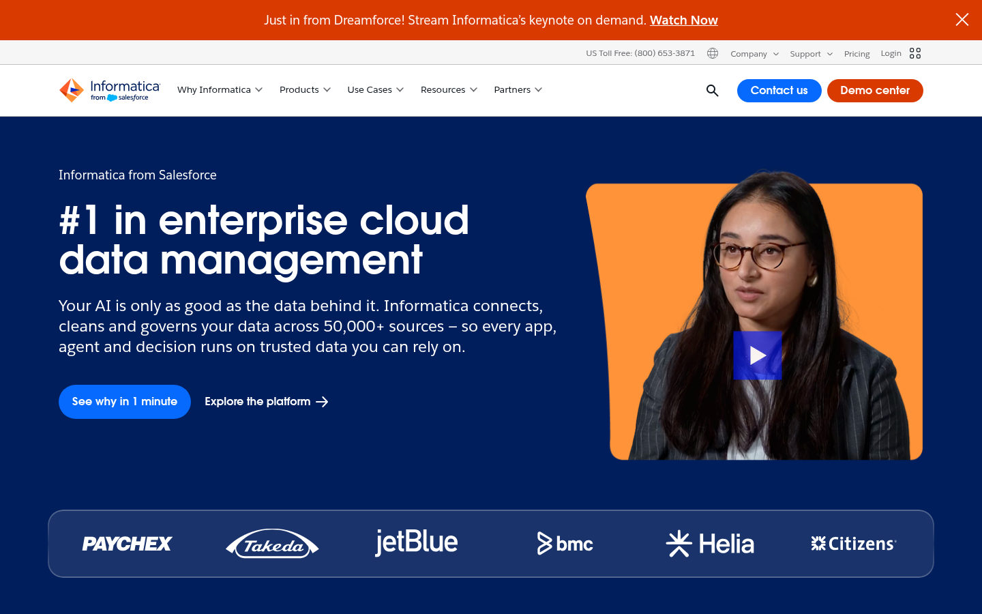Open the Why Informatica menu
Screen dimensions: 982x614
[220, 90]
